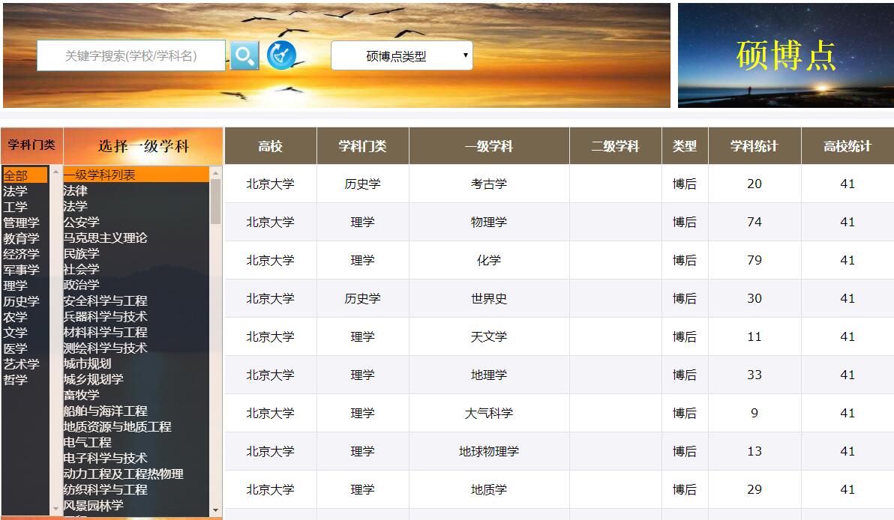Click the blue broom reset icon
Viewport: 894px width, 520px height.
282,55
